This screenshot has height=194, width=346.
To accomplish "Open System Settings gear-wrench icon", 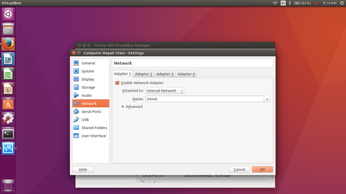I will coord(8,118).
